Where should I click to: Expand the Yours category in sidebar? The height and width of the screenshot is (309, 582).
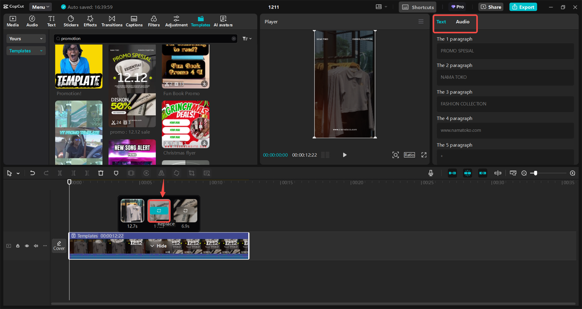tap(26, 39)
